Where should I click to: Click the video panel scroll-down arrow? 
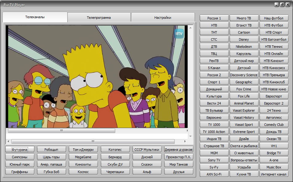tap(190, 136)
